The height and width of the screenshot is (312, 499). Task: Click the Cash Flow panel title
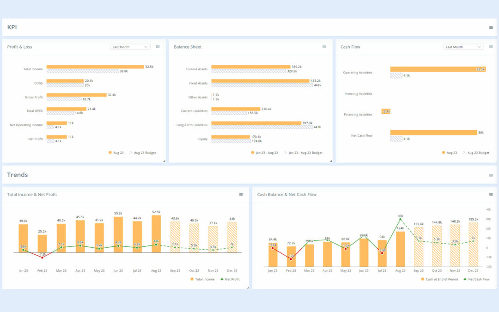(x=350, y=47)
